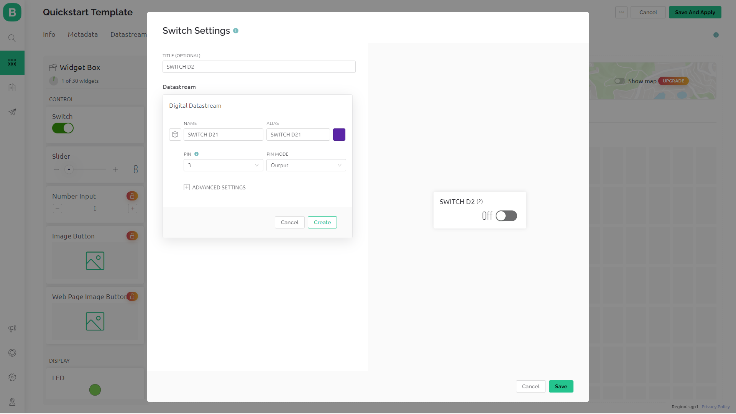The image size is (736, 414).
Task: Click the settings gear in the sidebar
Action: point(12,377)
